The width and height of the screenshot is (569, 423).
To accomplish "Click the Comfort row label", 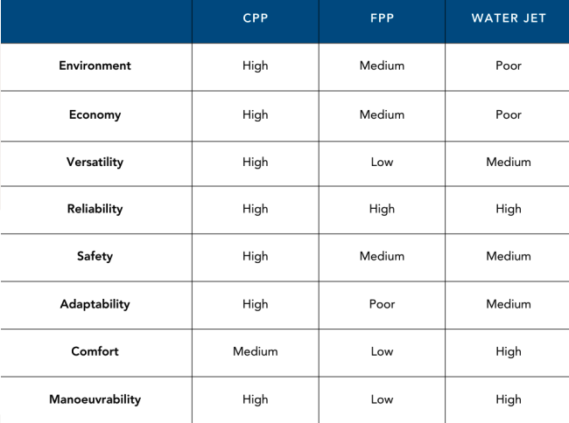I will (x=95, y=351).
